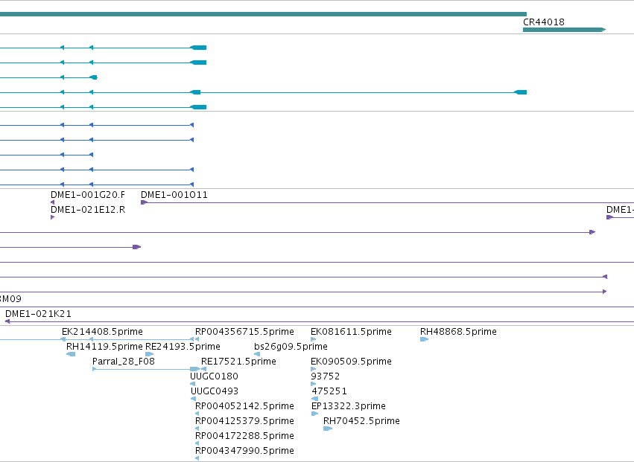Select the DME1-021E12.R clone arrow
Image resolution: width=634 pixels, height=462 pixels.
pyautogui.click(x=53, y=217)
